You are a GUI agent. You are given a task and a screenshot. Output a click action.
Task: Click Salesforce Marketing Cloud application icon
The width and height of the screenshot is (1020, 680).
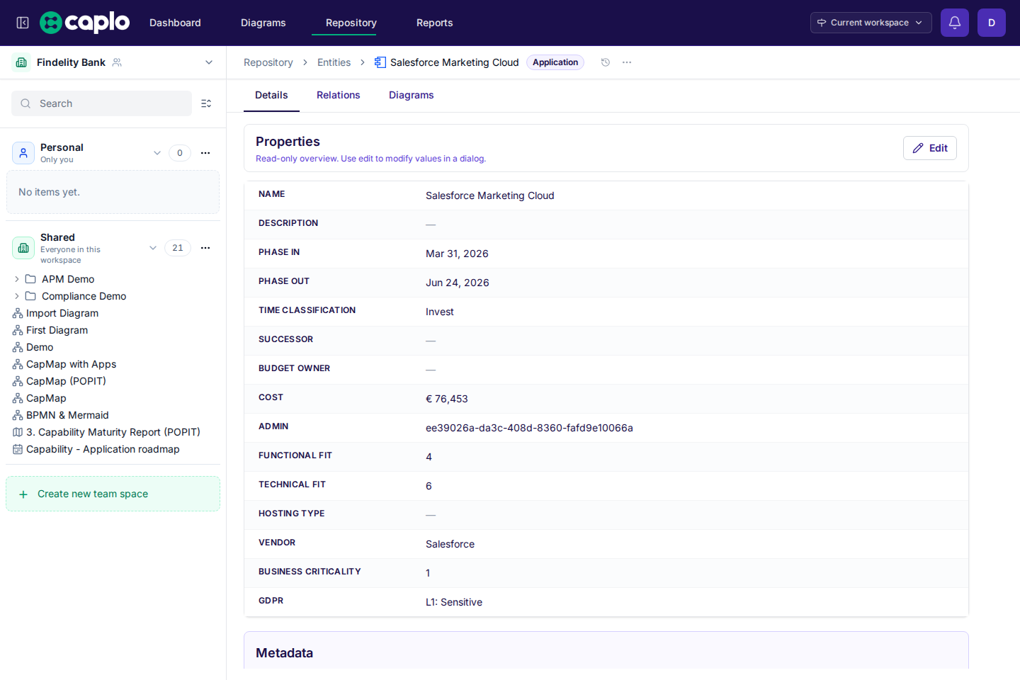click(x=380, y=62)
